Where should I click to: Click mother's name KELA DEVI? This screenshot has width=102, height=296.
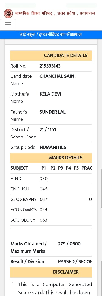(50, 94)
